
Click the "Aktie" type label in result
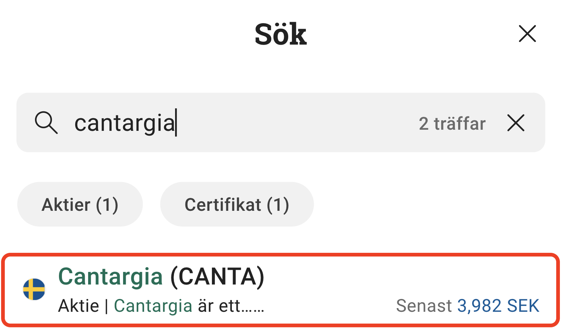79,306
